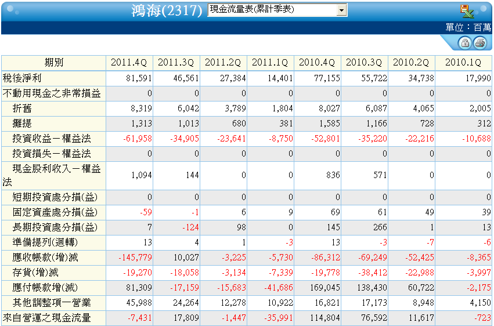Click the 鴻海(2317) title text
The width and height of the screenshot is (494, 326).
167,10
